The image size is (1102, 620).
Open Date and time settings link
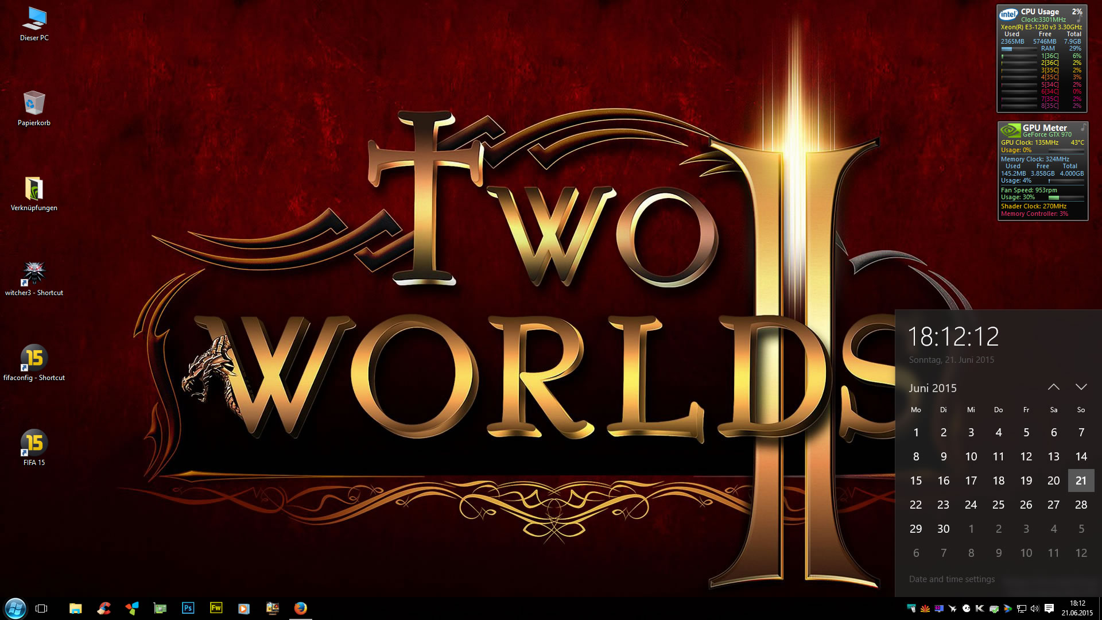(952, 579)
